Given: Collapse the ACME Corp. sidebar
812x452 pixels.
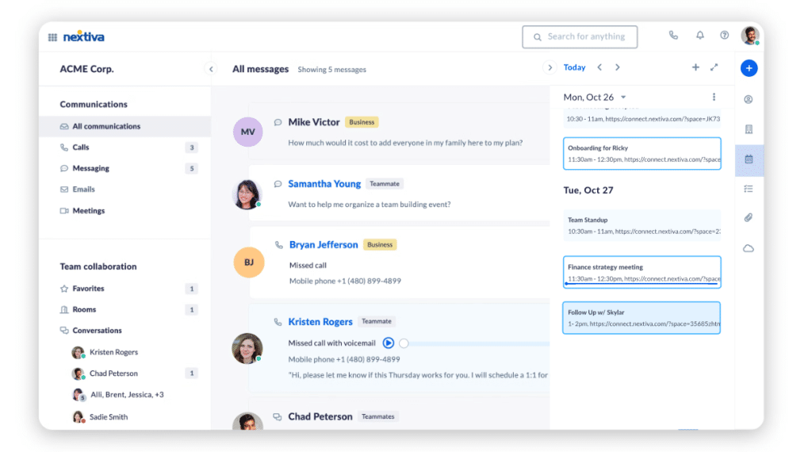Looking at the screenshot, I should (211, 69).
